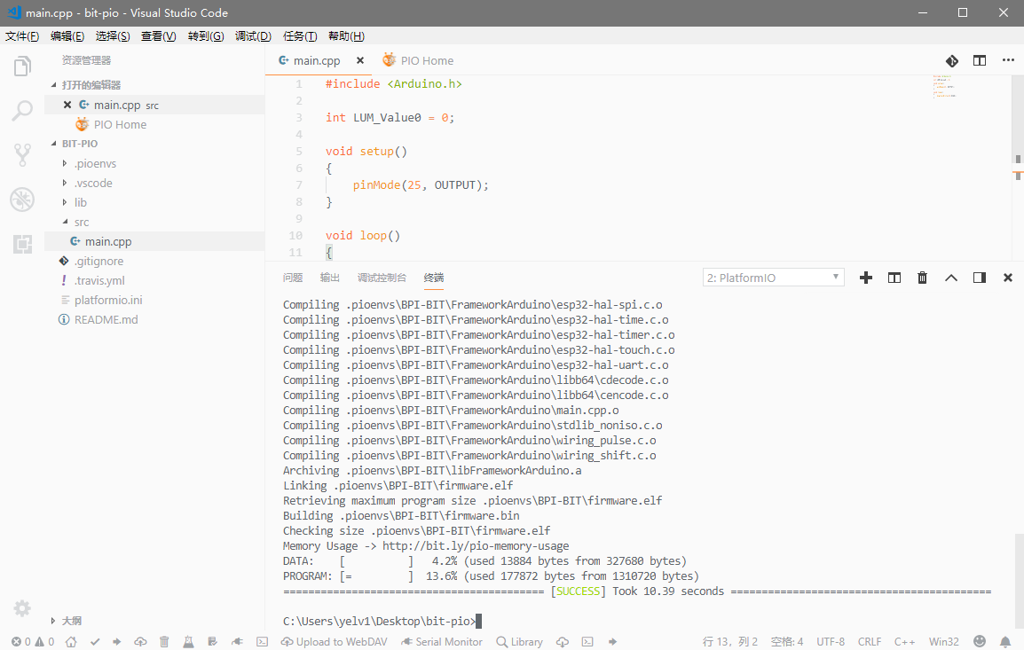The image size is (1024, 650).
Task: Split the editor using the toolbar icon
Action: (980, 60)
